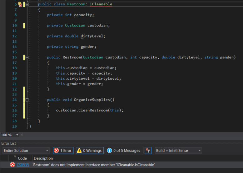243x173 pixels.
Task: Open the Build + IntelliSense dropdown
Action: pos(178,151)
